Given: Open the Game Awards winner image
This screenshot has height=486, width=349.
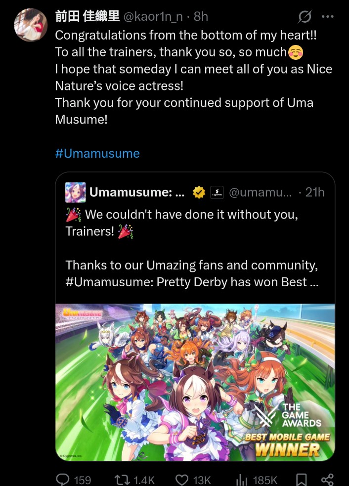Looking at the screenshot, I should click(195, 382).
